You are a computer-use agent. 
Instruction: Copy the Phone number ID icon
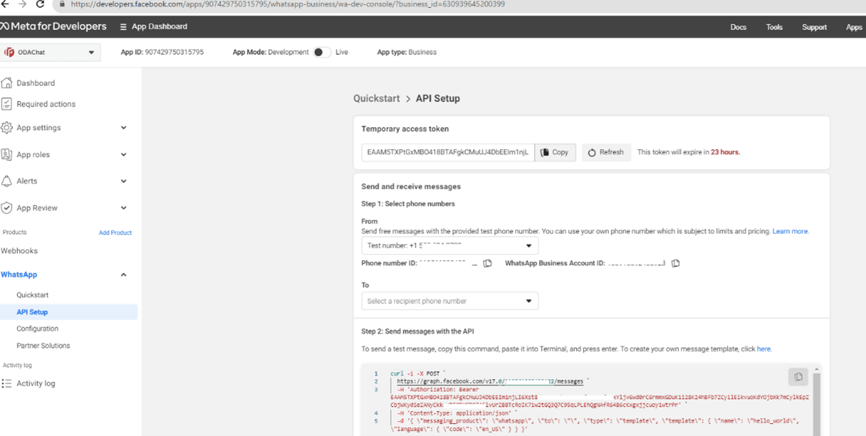point(487,263)
